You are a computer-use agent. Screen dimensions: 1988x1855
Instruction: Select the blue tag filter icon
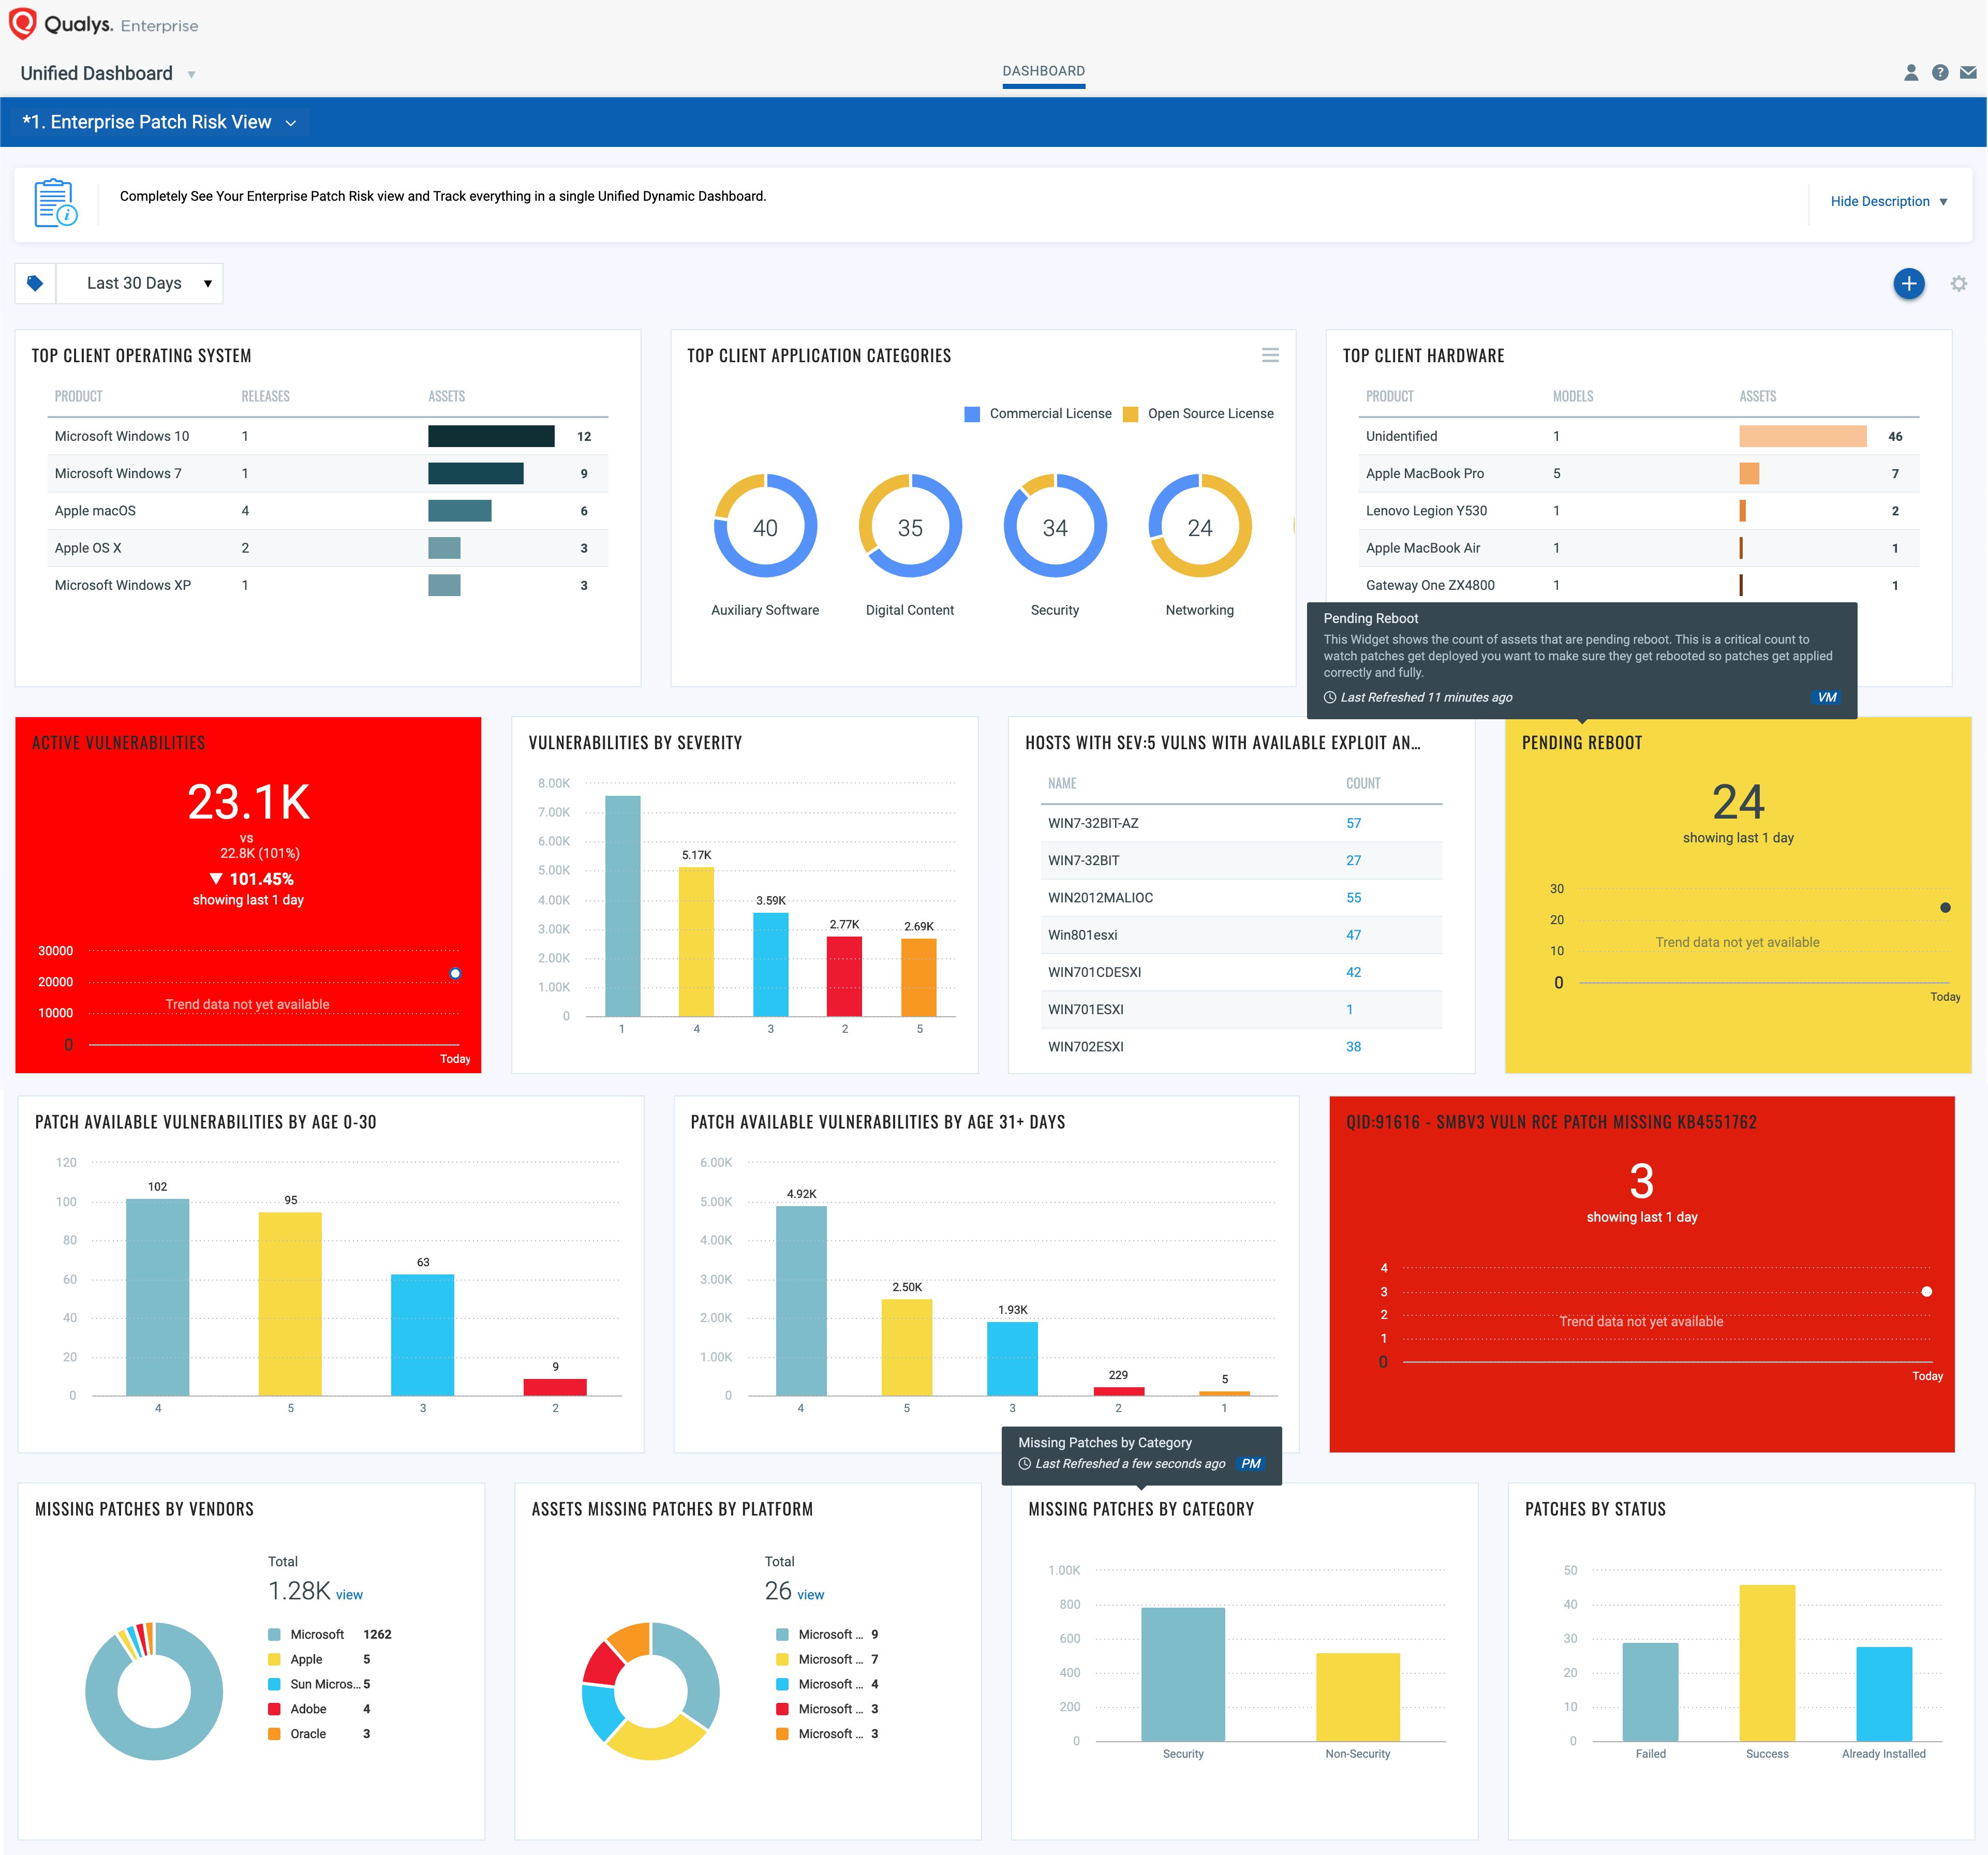[x=36, y=283]
